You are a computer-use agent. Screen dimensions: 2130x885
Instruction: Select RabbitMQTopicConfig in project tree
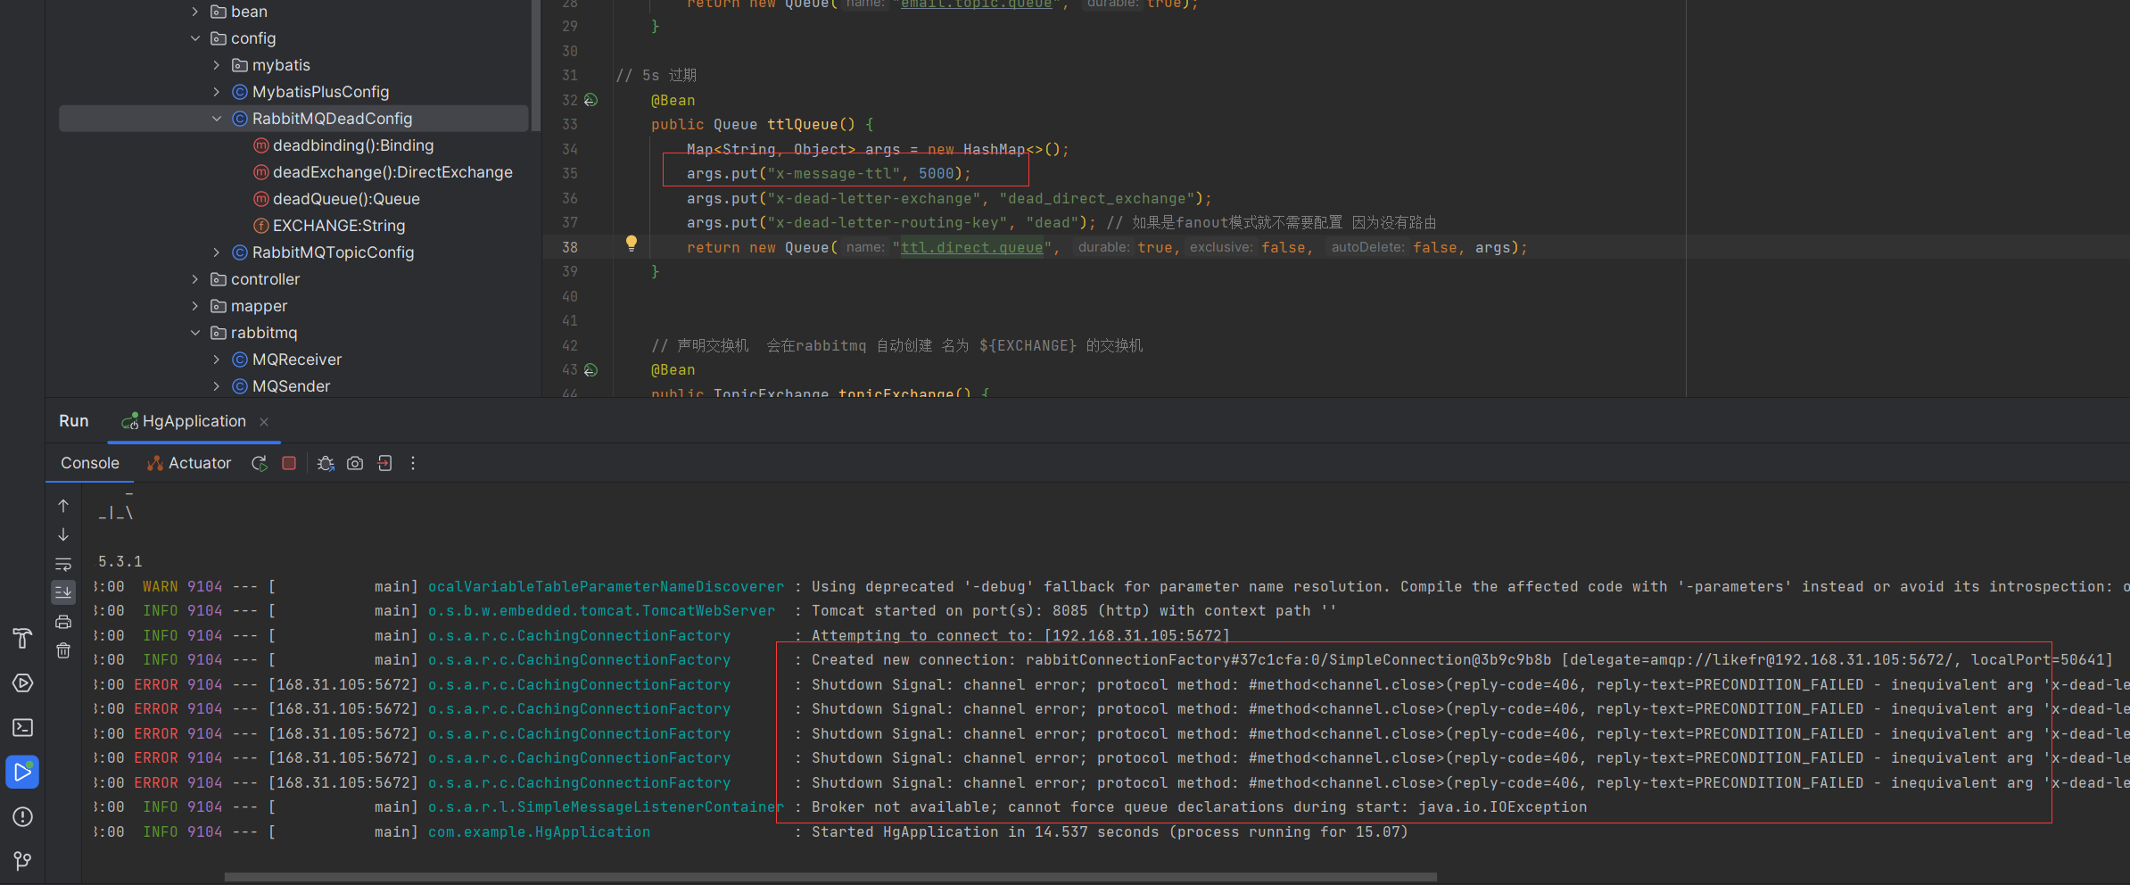click(x=333, y=252)
